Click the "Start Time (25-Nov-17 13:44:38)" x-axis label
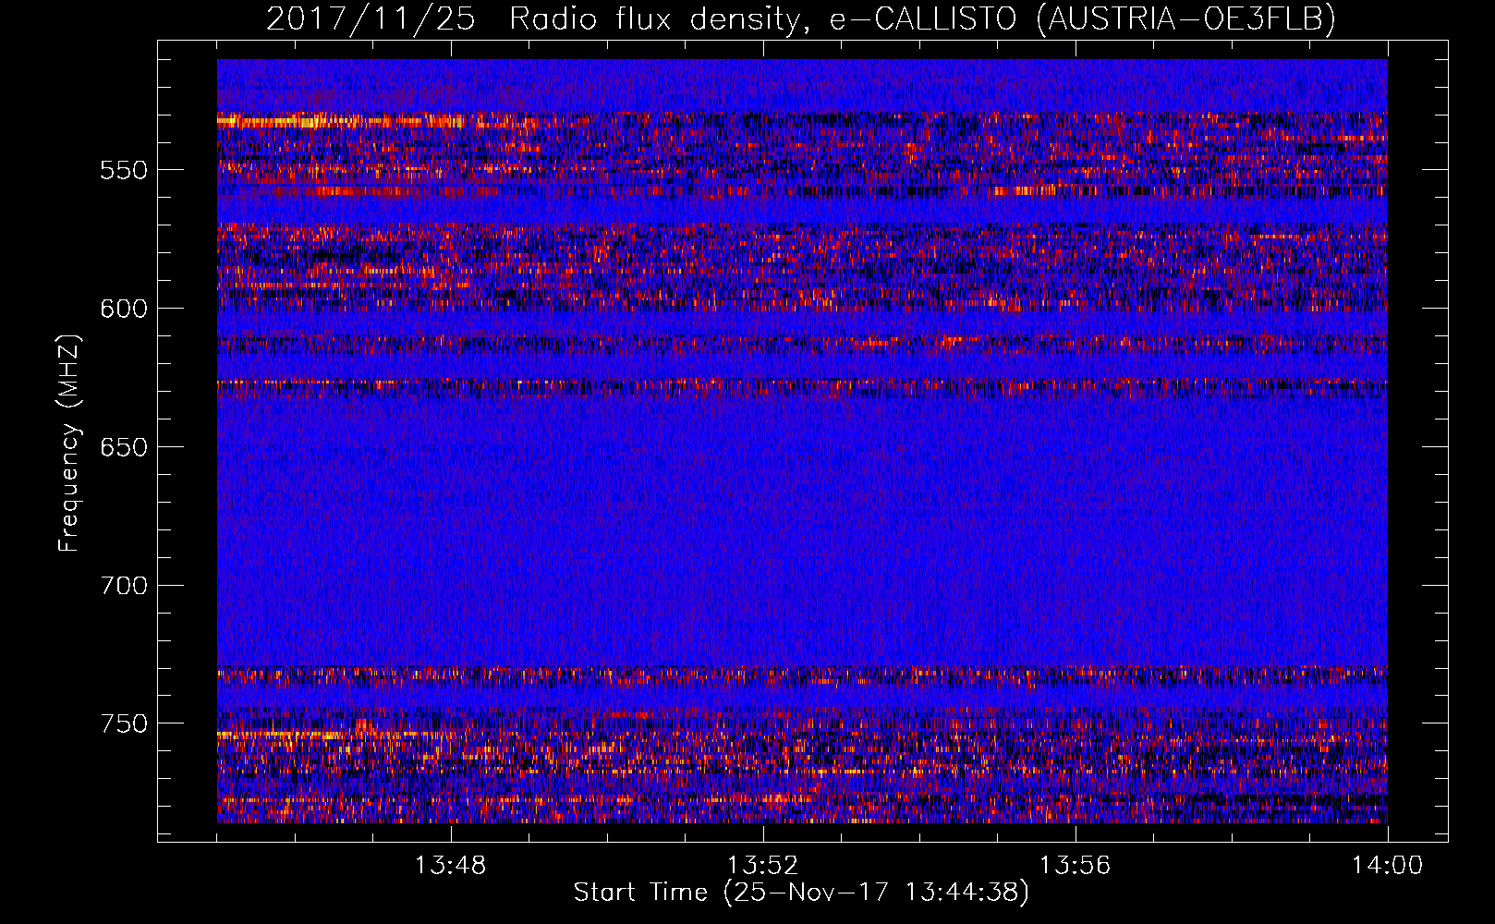The image size is (1495, 924). 801,893
